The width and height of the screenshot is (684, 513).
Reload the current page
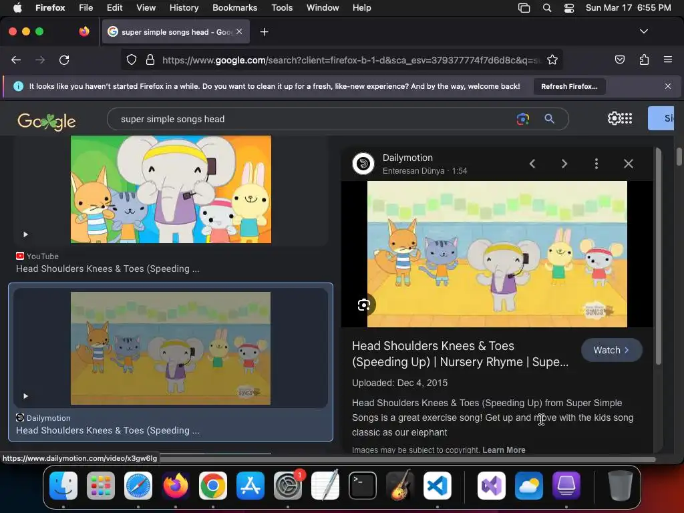[64, 59]
